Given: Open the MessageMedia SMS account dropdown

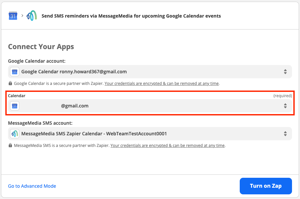Looking at the screenshot, I should click(x=150, y=134).
